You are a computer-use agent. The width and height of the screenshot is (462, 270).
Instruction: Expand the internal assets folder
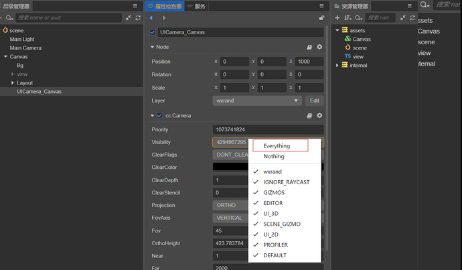tap(337, 65)
